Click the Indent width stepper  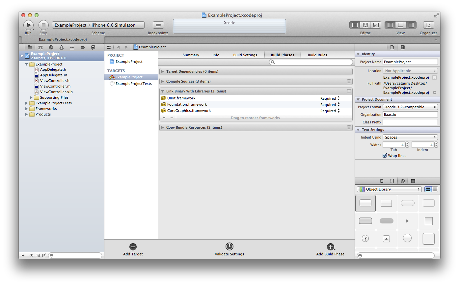436,145
